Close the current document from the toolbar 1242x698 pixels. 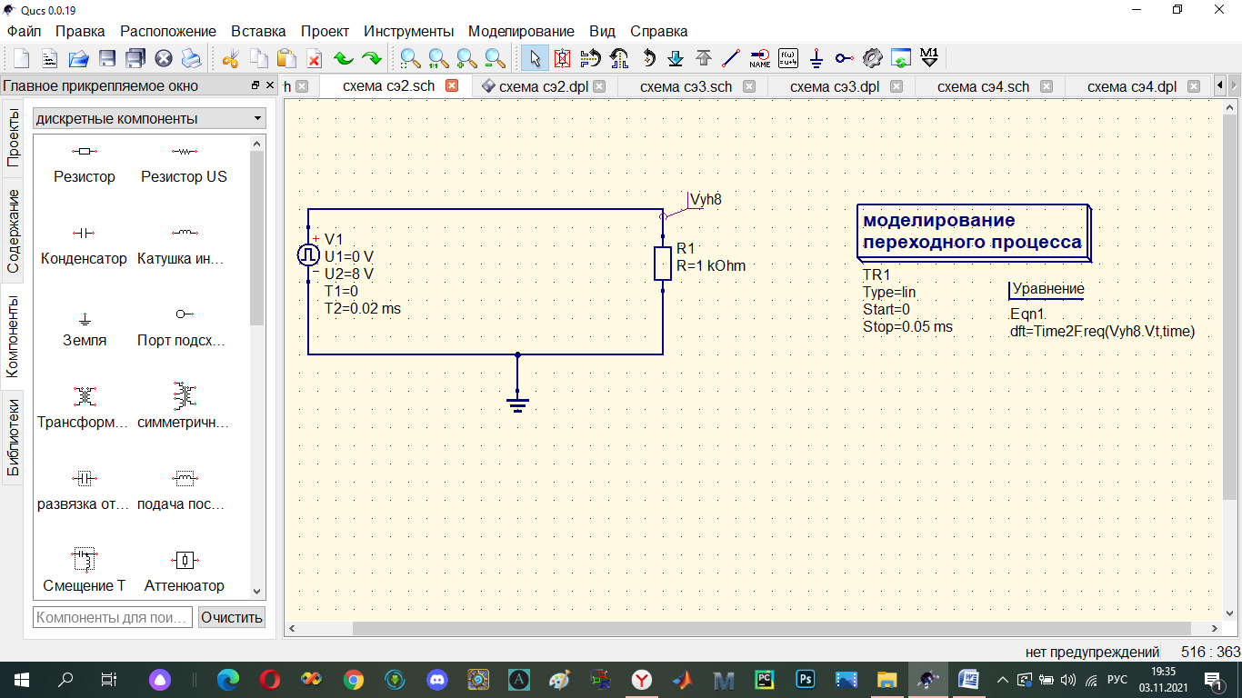(x=164, y=59)
